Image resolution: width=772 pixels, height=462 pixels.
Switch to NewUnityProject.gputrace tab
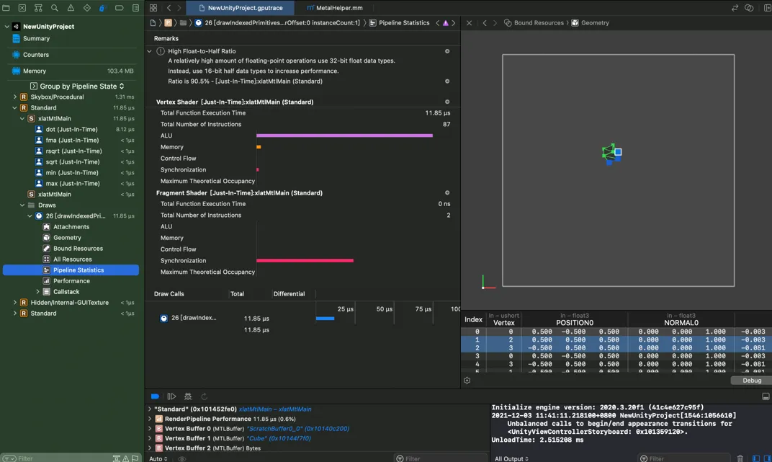click(x=241, y=8)
